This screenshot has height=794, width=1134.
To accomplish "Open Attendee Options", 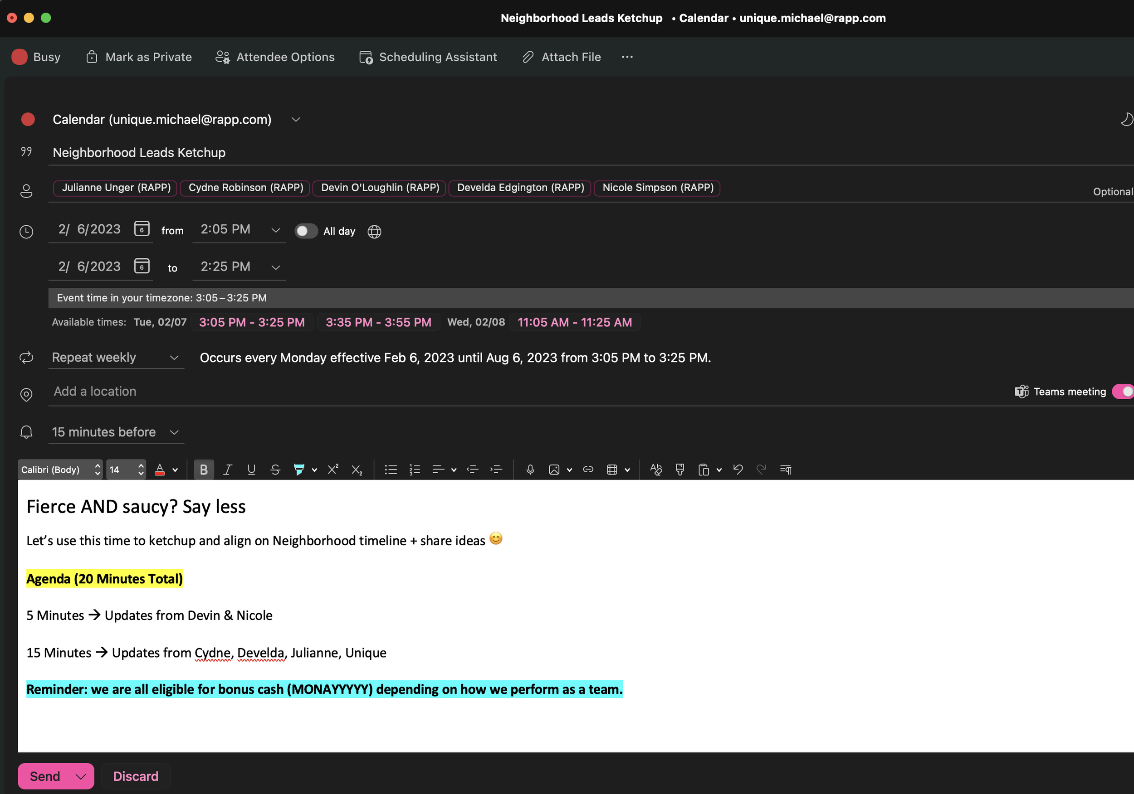I will pyautogui.click(x=274, y=57).
